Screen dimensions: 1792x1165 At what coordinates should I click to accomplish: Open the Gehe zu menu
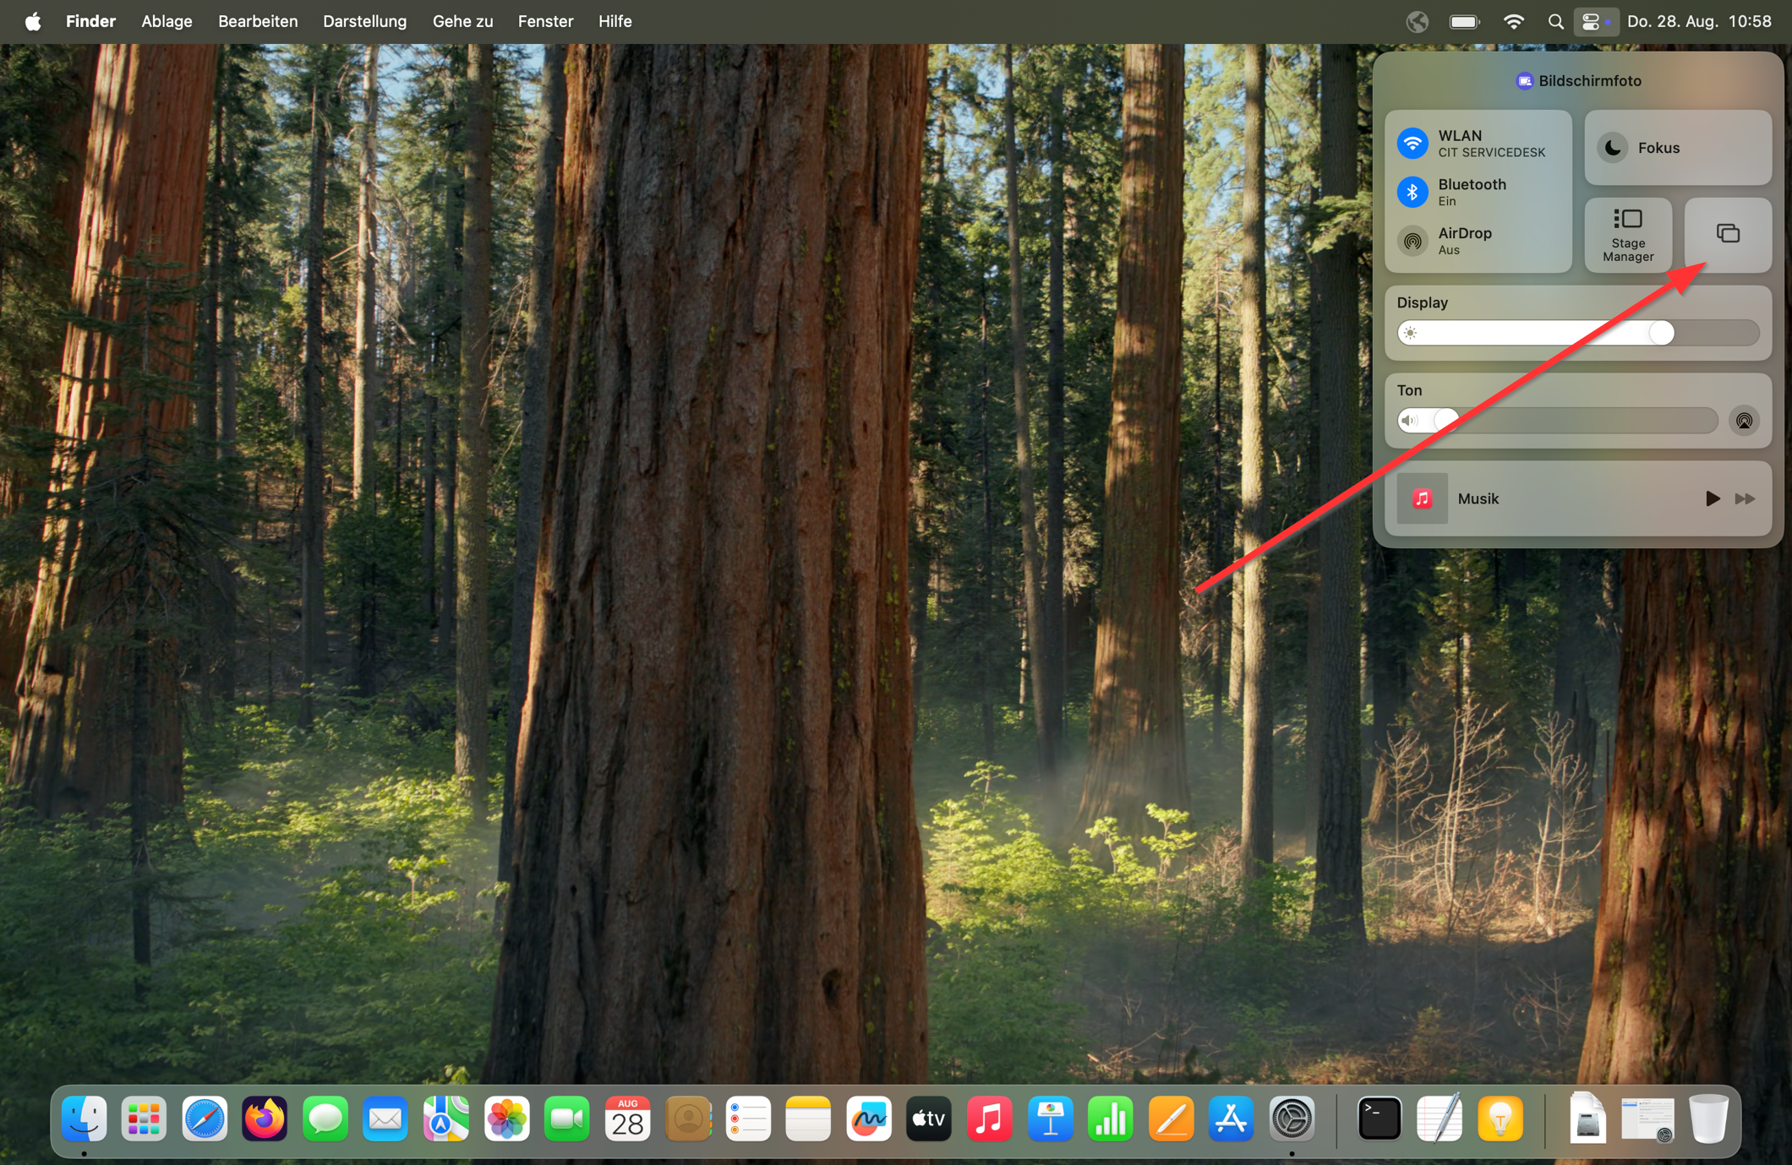click(462, 21)
